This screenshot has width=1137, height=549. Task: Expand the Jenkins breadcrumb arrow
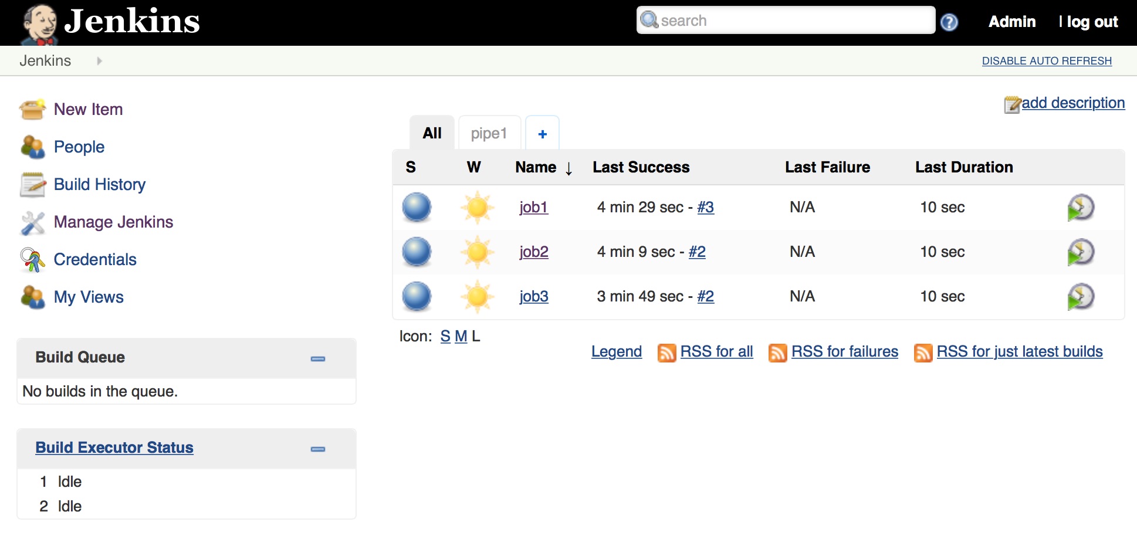tap(99, 61)
